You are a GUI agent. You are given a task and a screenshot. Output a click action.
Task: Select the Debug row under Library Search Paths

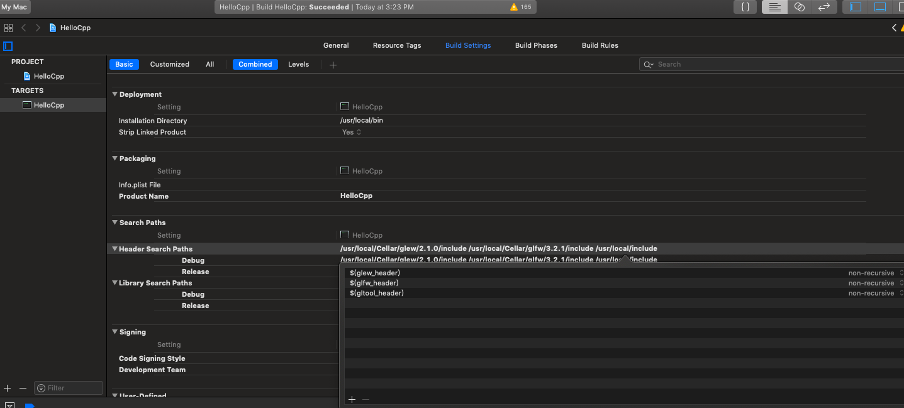click(193, 294)
